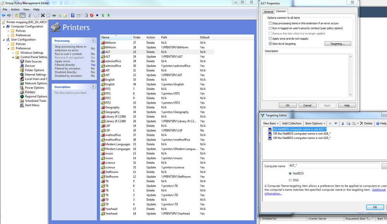Image resolution: width=387 pixels, height=224 pixels.
Task: Click OK in A17 Properties dialog
Action: (288, 105)
